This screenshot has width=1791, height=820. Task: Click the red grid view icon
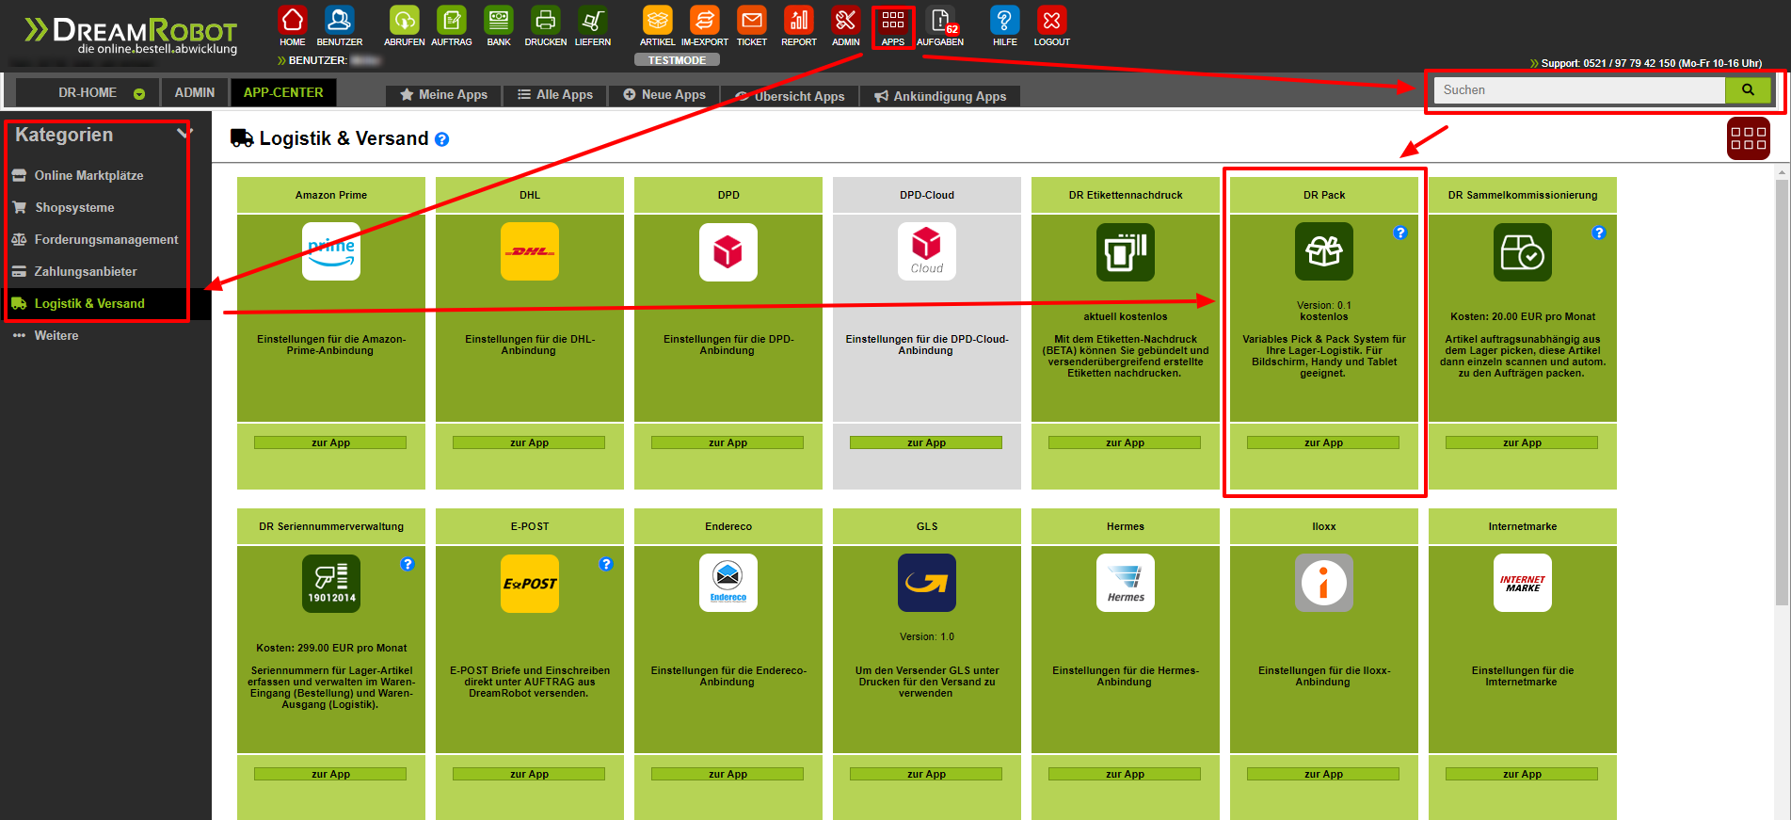[1748, 138]
